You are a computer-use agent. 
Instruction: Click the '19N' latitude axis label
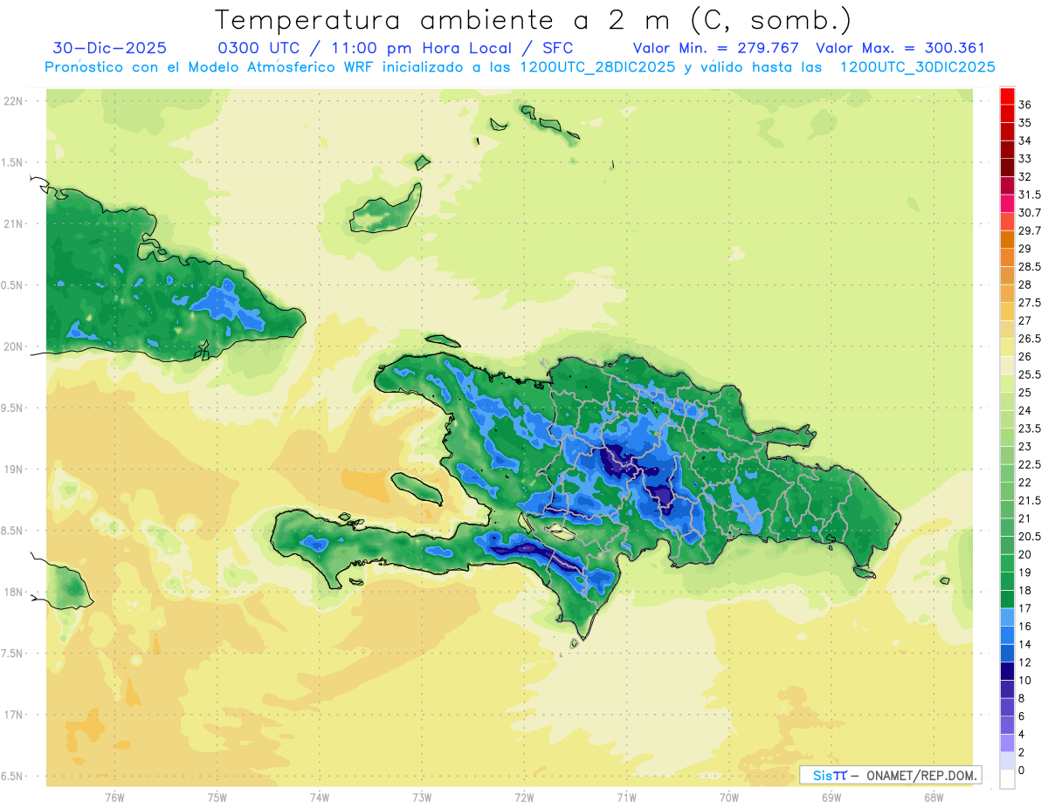(x=13, y=470)
